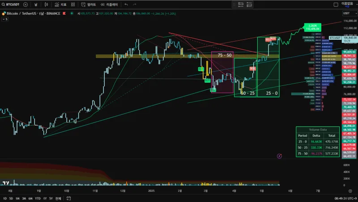Screen dimensions: 358x202
Task: Open the 지표 indicators panel
Action: (x=60, y=4)
